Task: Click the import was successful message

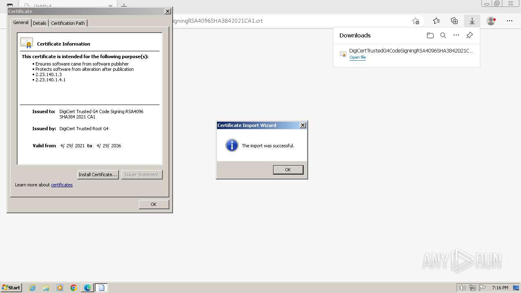Action: click(x=268, y=146)
